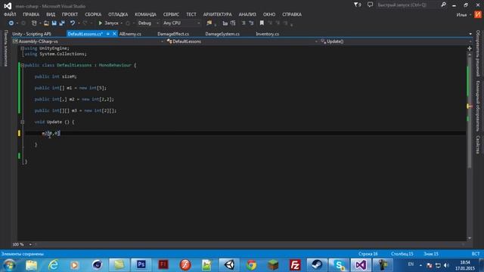The image size is (484, 272).
Task: Switch to the DamageEffect.cs tab
Action: coord(173,34)
